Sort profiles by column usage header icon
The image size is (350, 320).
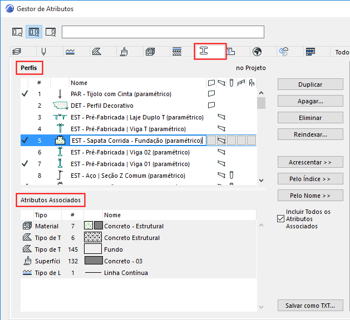(x=231, y=83)
